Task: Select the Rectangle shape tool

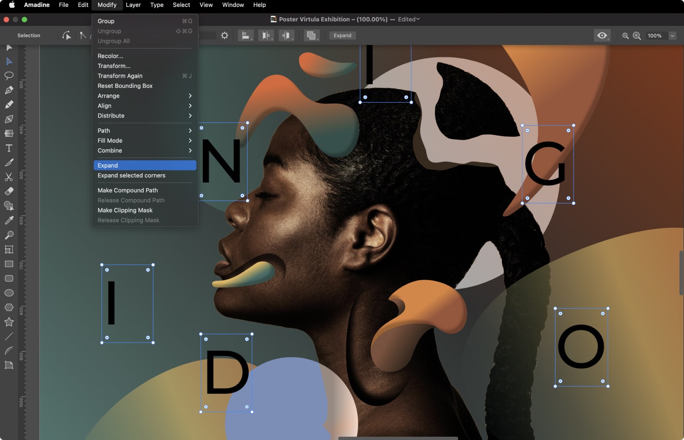Action: [9, 264]
